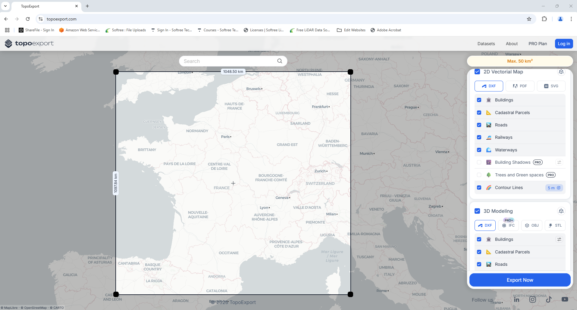Click 2D Buildings layer icon
This screenshot has width=577, height=310.
[x=489, y=100]
